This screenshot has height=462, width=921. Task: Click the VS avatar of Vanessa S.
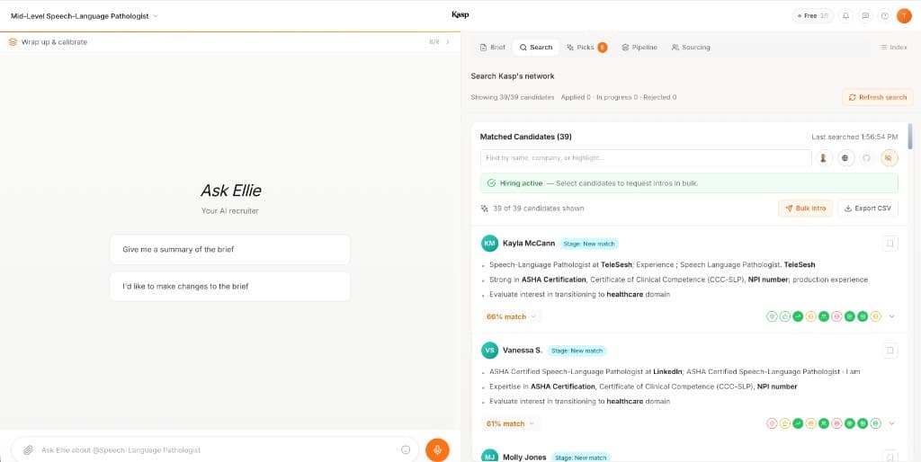pyautogui.click(x=489, y=351)
